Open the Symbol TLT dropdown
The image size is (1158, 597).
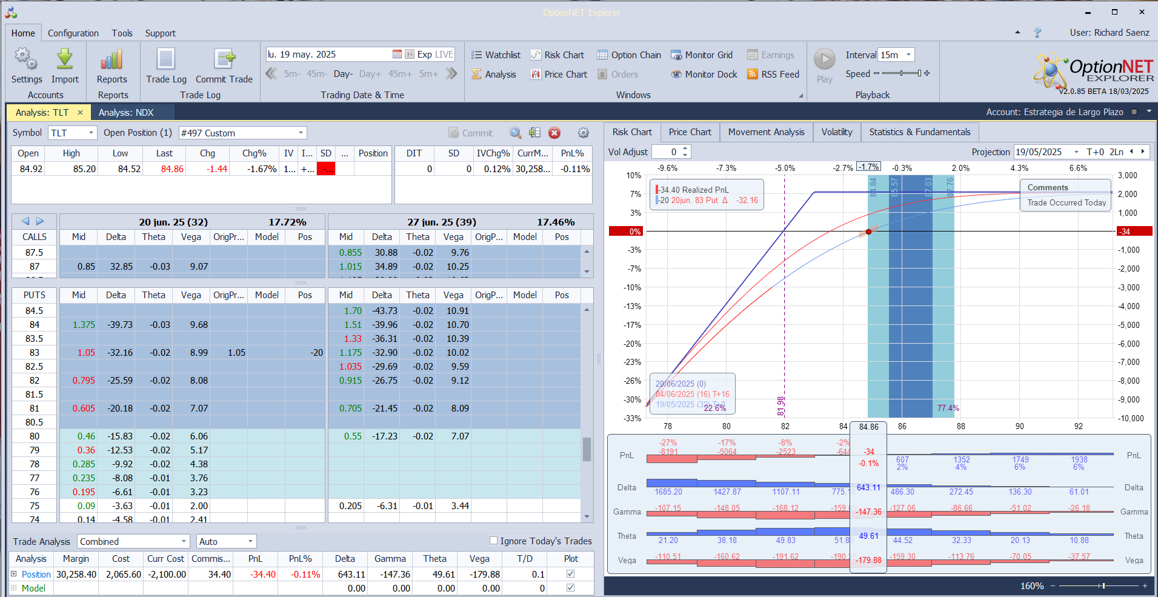91,133
